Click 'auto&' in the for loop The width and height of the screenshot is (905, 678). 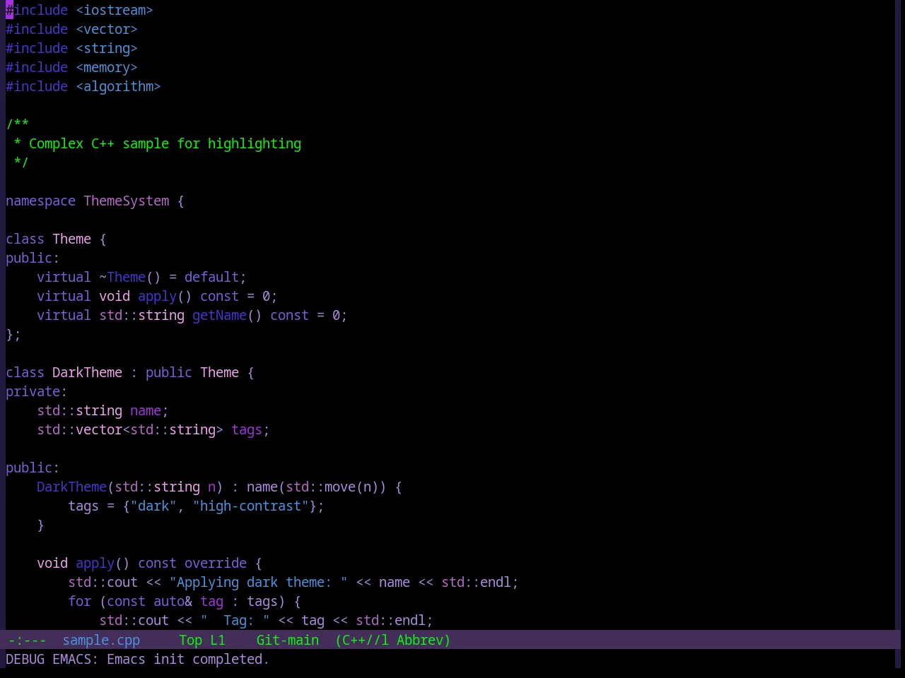[x=173, y=601]
